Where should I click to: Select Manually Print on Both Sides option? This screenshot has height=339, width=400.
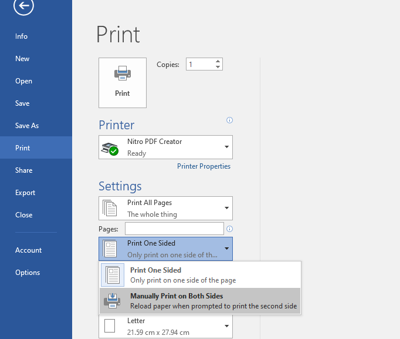[200, 301]
